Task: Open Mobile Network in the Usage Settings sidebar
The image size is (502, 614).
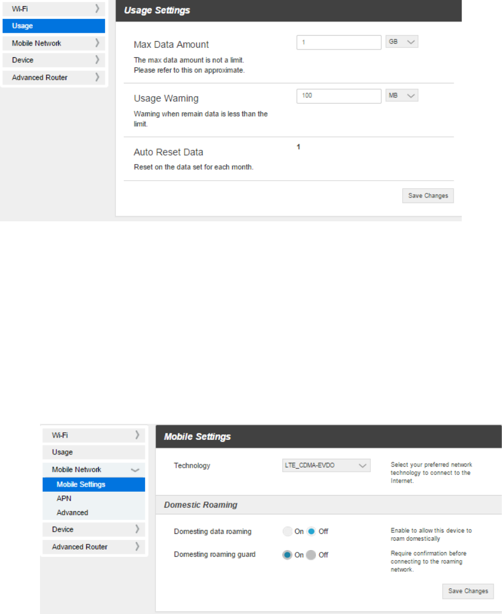Action: pyautogui.click(x=53, y=43)
